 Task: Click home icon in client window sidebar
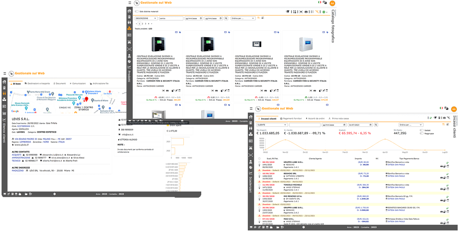point(4,82)
